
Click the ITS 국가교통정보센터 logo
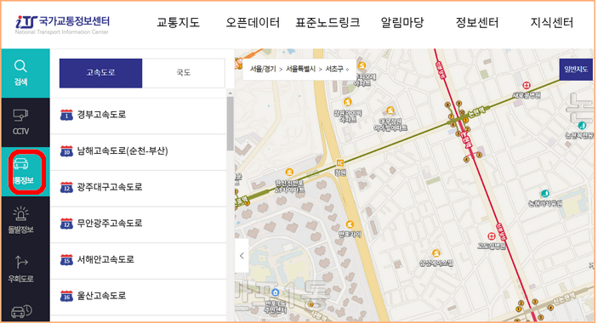pyautogui.click(x=63, y=25)
